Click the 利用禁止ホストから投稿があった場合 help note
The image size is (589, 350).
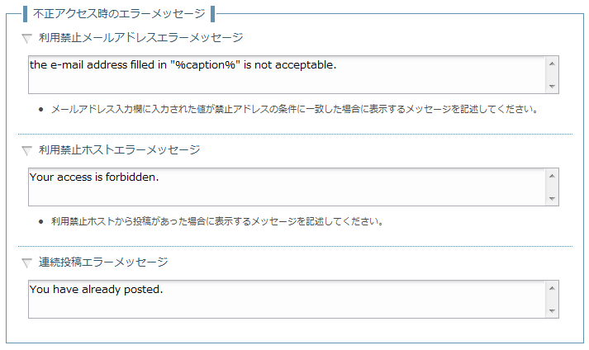(x=216, y=221)
